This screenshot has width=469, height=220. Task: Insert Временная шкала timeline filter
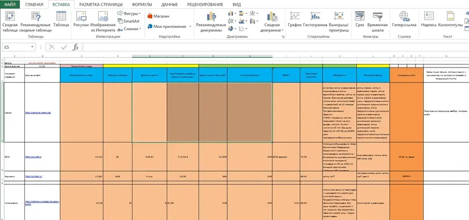[377, 22]
